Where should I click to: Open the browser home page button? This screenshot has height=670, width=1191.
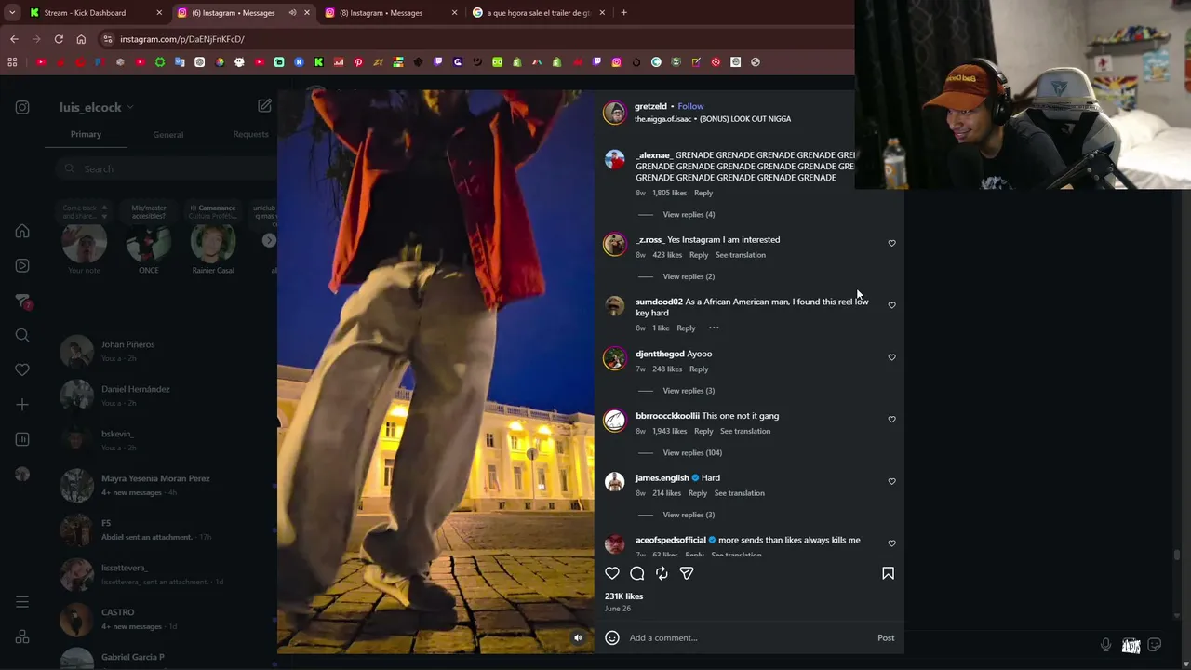click(81, 39)
